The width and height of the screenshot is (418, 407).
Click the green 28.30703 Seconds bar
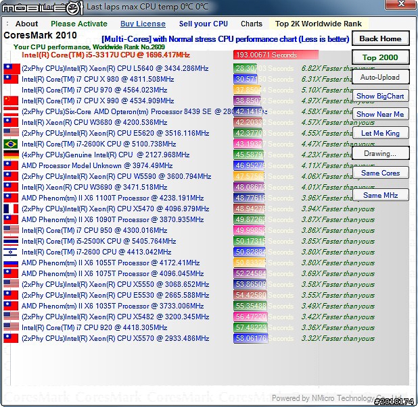click(245, 68)
